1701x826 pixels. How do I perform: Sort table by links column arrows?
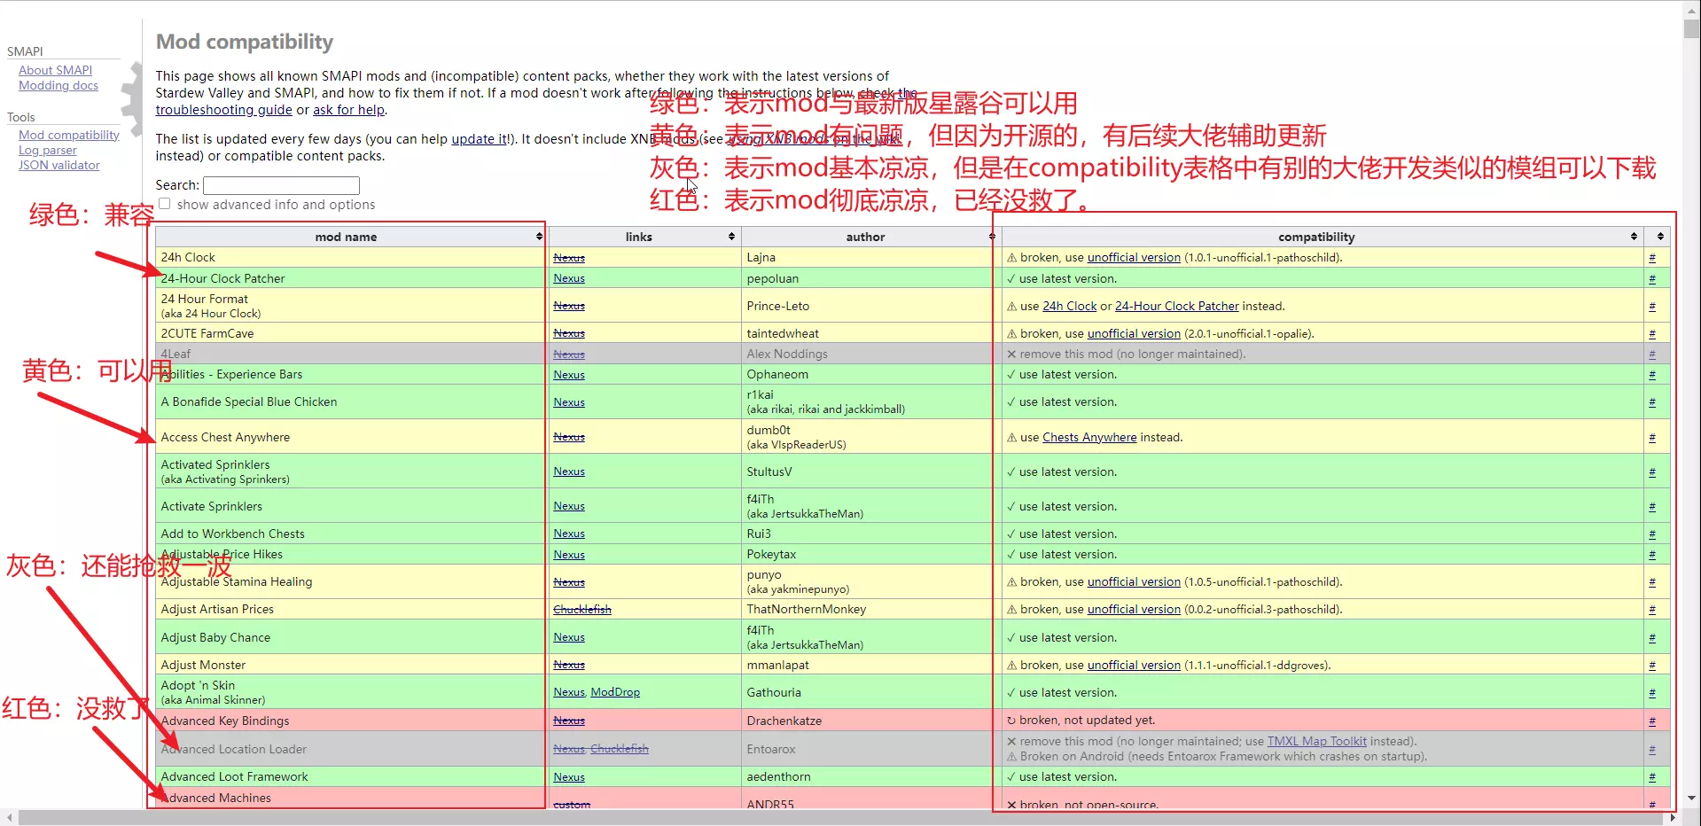pyautogui.click(x=731, y=237)
